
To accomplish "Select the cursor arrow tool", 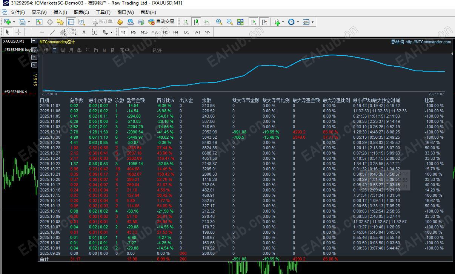I will pos(8,32).
